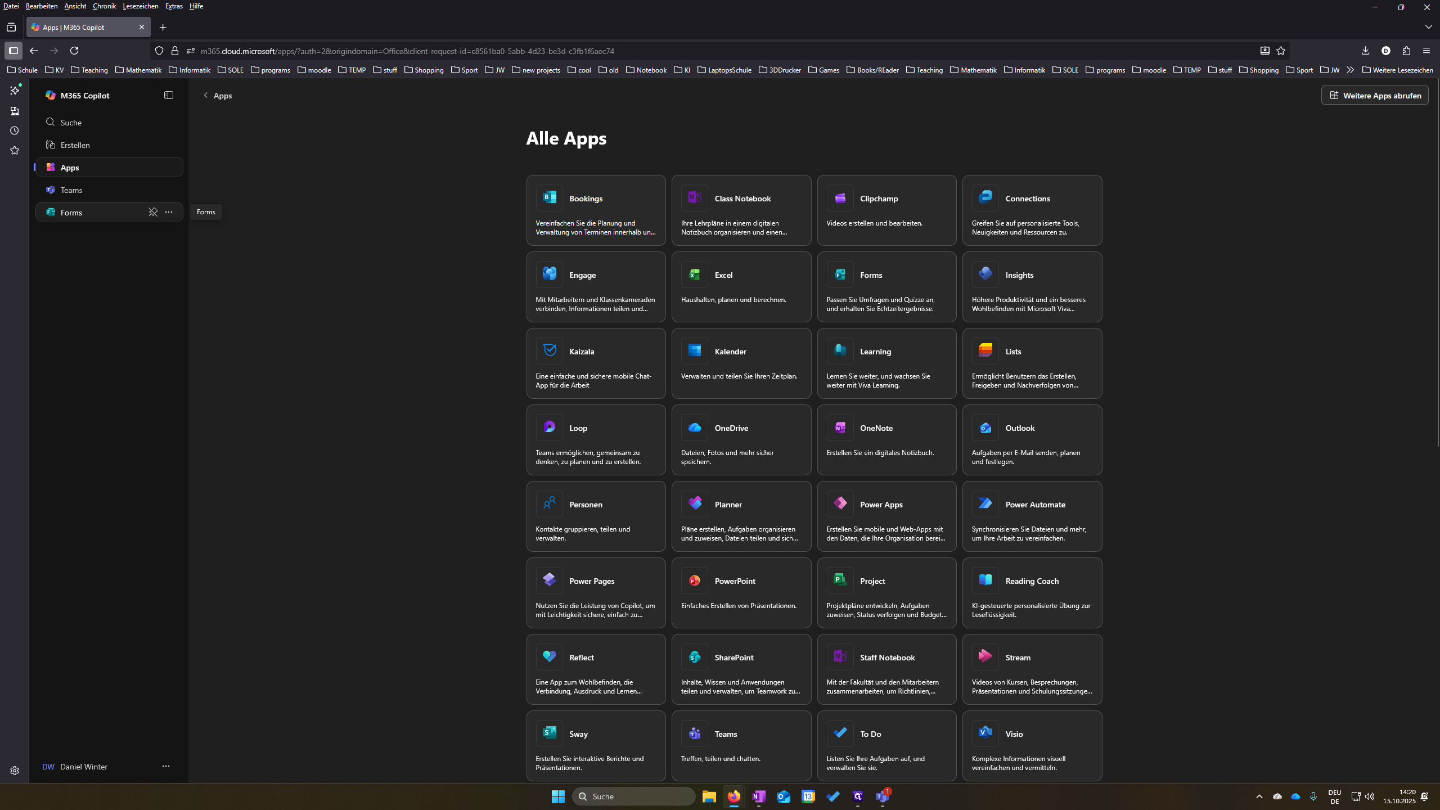Go back via Apps breadcrumb
Viewport: 1440px width, 810px height.
tap(218, 95)
